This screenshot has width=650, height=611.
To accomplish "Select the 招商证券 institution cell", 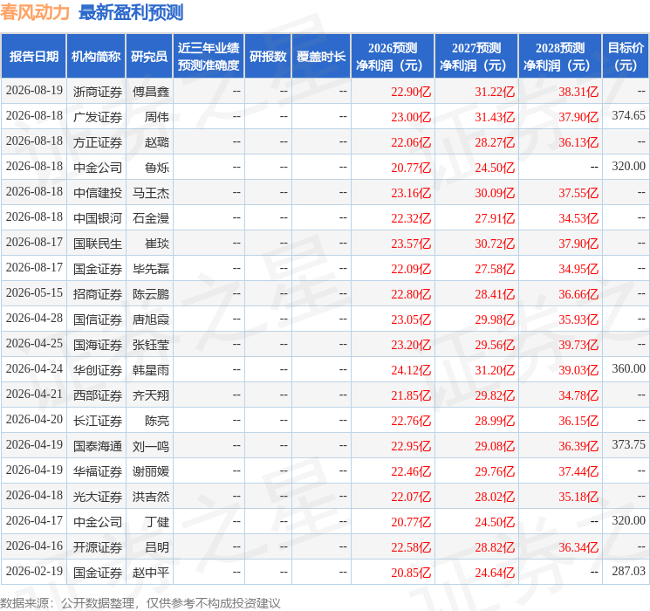I will pyautogui.click(x=98, y=294).
